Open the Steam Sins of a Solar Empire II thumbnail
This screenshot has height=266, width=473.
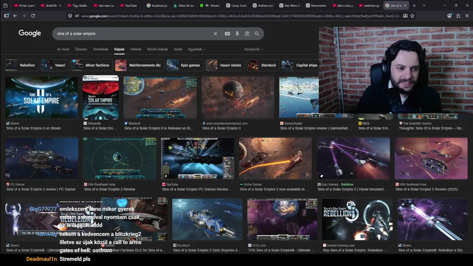(42, 98)
